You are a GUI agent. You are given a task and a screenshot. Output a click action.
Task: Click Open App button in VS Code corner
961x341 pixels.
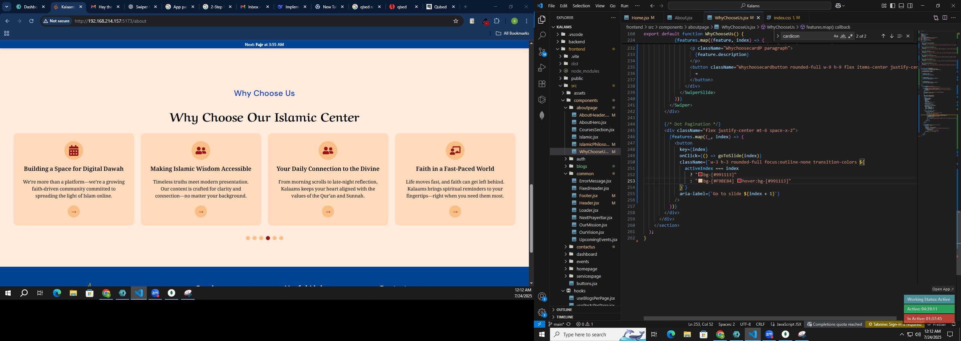[x=943, y=289]
